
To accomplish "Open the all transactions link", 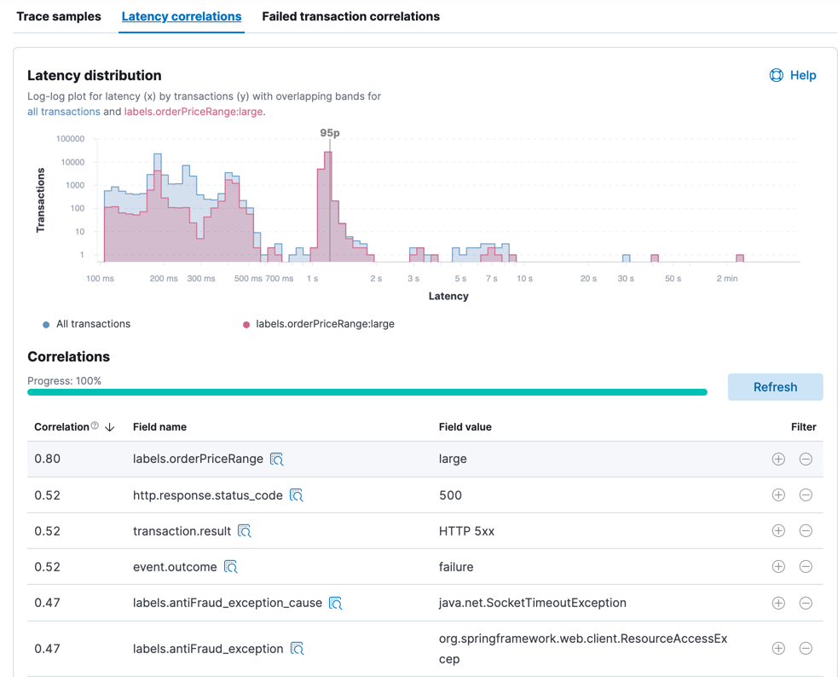I will 63,112.
